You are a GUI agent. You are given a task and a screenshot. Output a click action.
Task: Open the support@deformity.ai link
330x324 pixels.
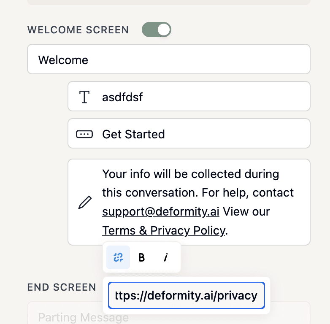pyautogui.click(x=160, y=211)
